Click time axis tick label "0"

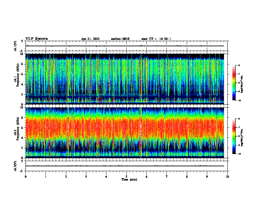[x=26, y=177]
